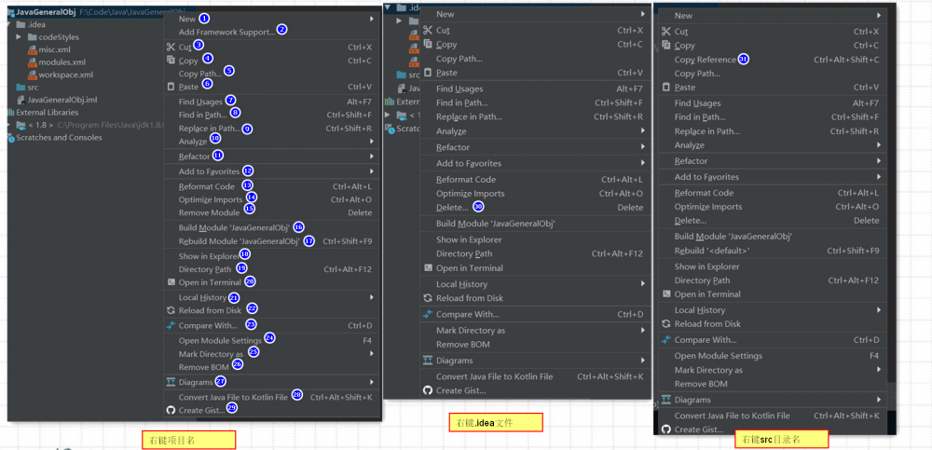
Task: Click Reload from Disk icon in .idea menu
Action: 428,298
